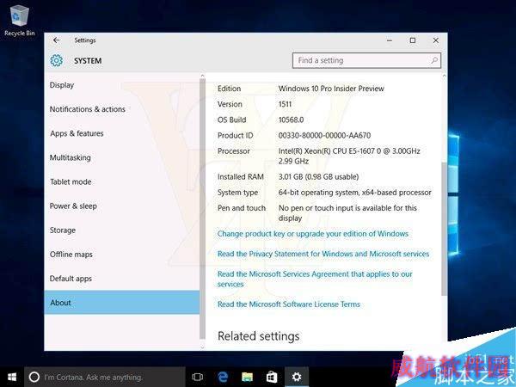The image size is (516, 387).
Task: Close the Settings window
Action: [436, 40]
